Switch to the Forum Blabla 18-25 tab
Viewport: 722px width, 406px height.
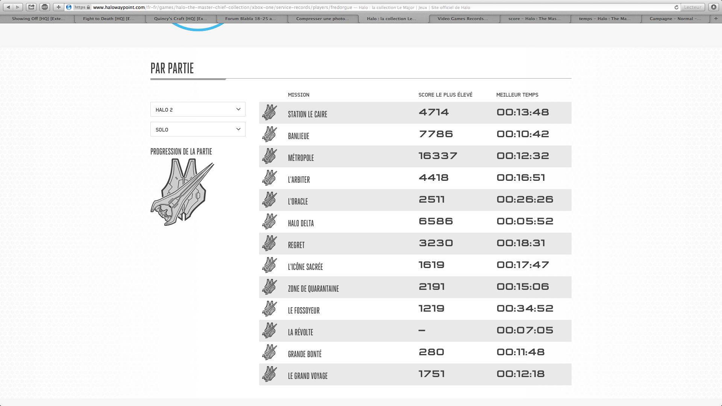click(x=250, y=19)
